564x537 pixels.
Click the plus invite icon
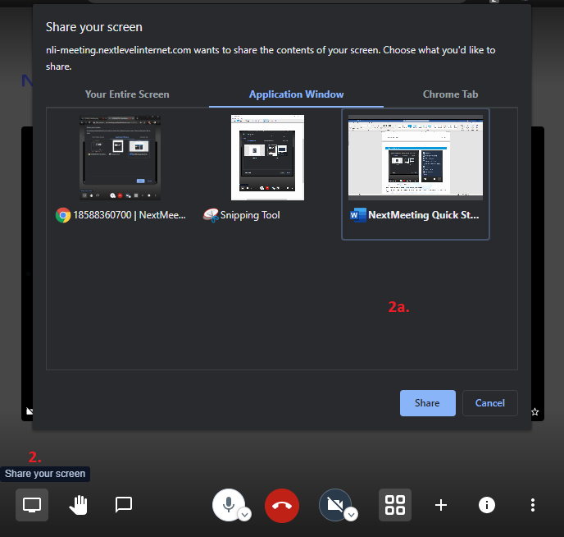(441, 505)
